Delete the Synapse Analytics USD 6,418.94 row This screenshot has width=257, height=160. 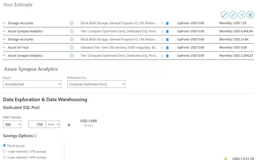(167, 31)
